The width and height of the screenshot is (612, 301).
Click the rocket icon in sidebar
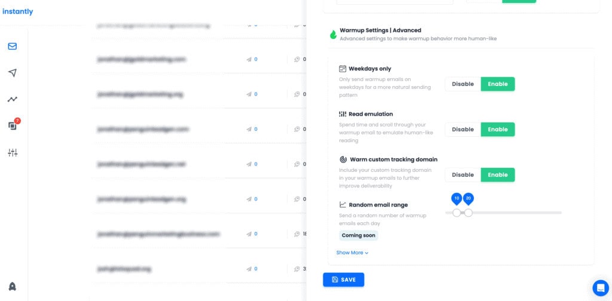pyautogui.click(x=12, y=287)
